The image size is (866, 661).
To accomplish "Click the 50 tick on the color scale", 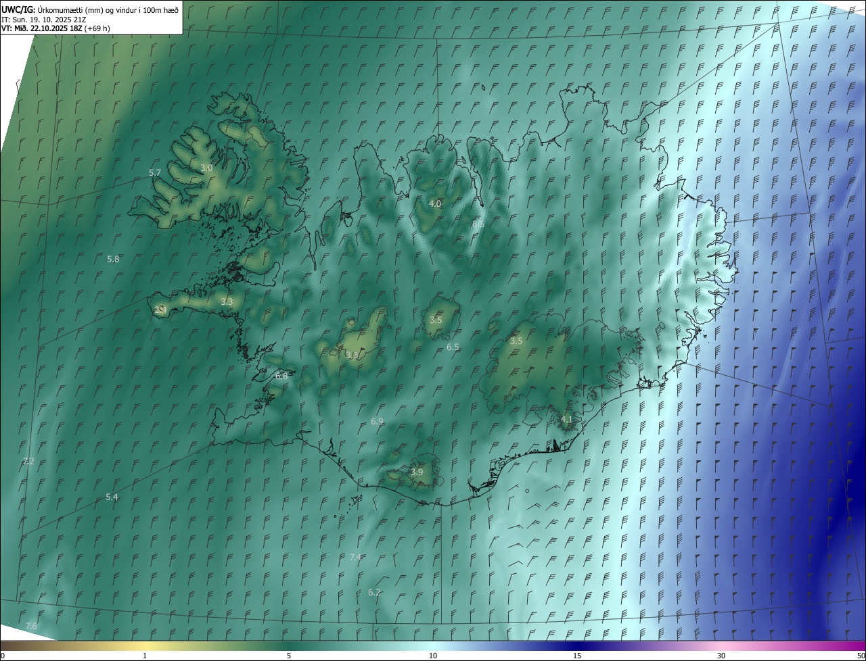I will point(861,656).
